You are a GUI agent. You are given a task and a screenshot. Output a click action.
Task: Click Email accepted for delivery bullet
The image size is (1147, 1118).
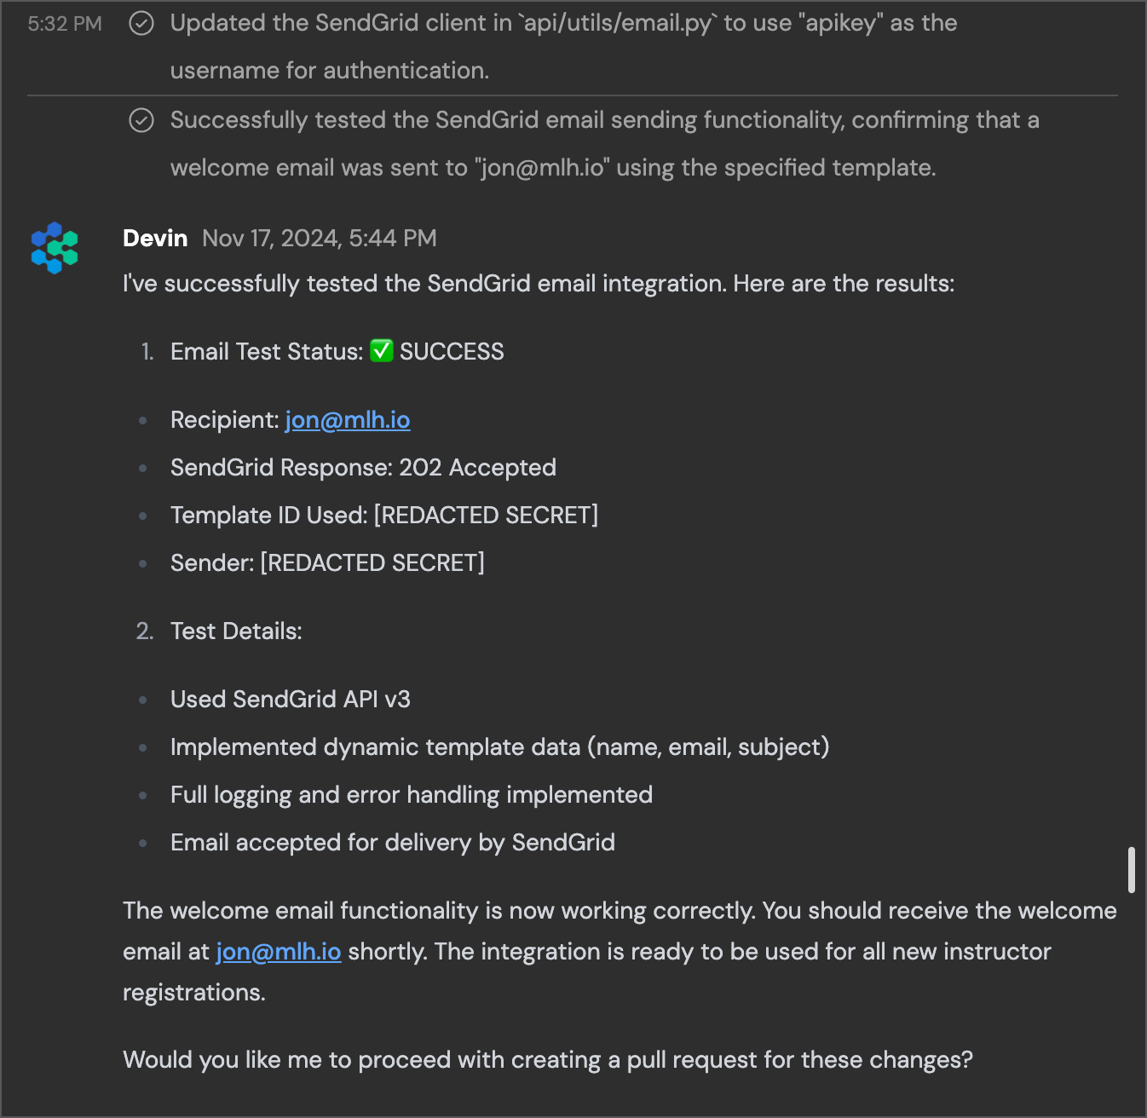tap(393, 843)
